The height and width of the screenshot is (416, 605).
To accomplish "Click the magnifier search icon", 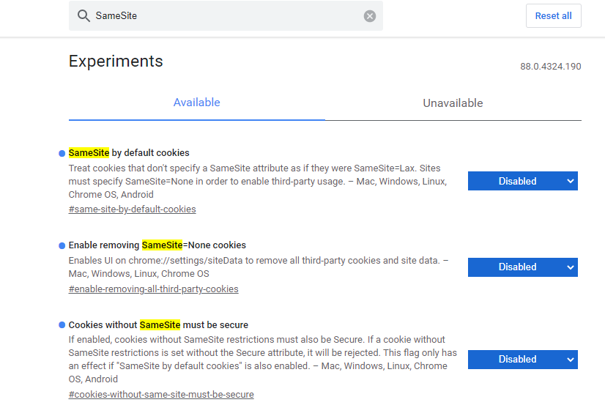I will 83,16.
